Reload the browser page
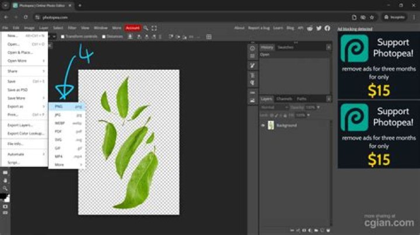420x235 pixels. pos(26,17)
